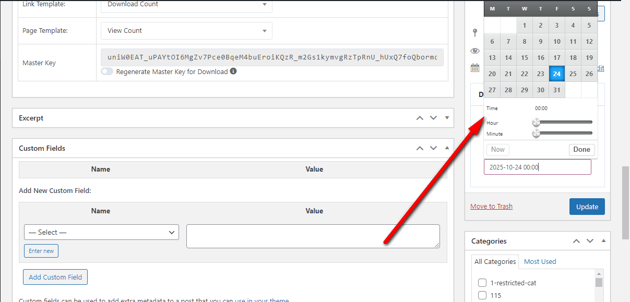Click the Categories panel title

point(489,241)
